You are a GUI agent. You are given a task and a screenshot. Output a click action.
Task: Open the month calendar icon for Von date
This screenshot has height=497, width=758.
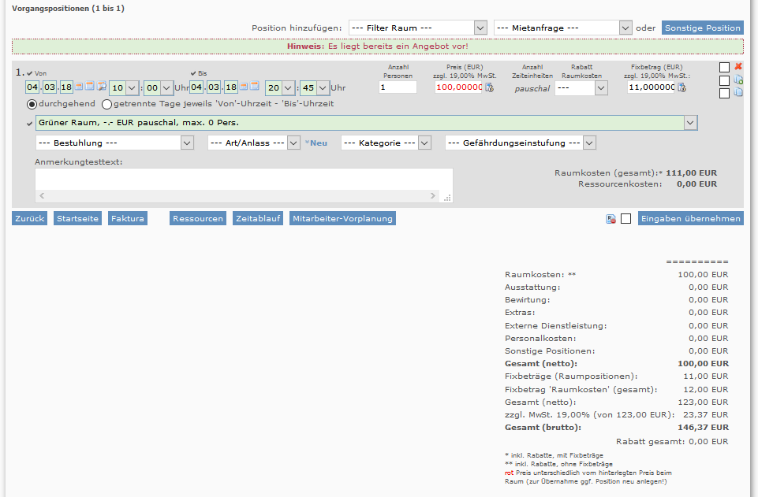pyautogui.click(x=89, y=87)
